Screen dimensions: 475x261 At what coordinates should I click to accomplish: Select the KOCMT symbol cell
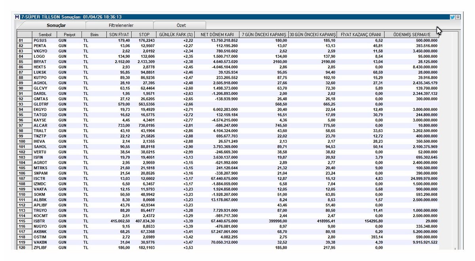coord(45,217)
